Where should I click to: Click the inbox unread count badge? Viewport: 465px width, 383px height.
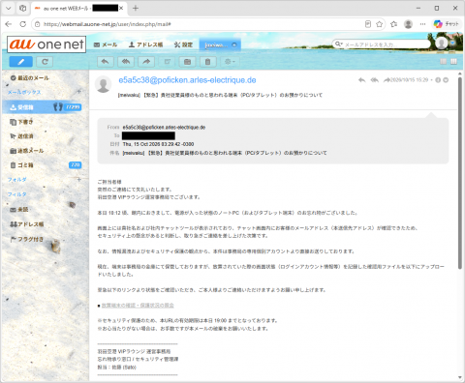(x=73, y=107)
